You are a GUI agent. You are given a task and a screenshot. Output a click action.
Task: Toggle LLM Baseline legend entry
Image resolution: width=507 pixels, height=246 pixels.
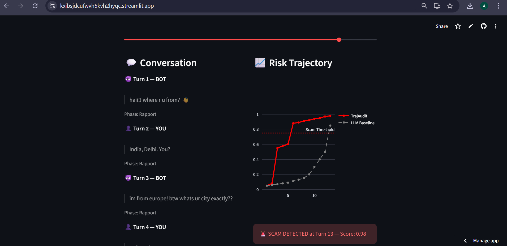tap(356, 123)
